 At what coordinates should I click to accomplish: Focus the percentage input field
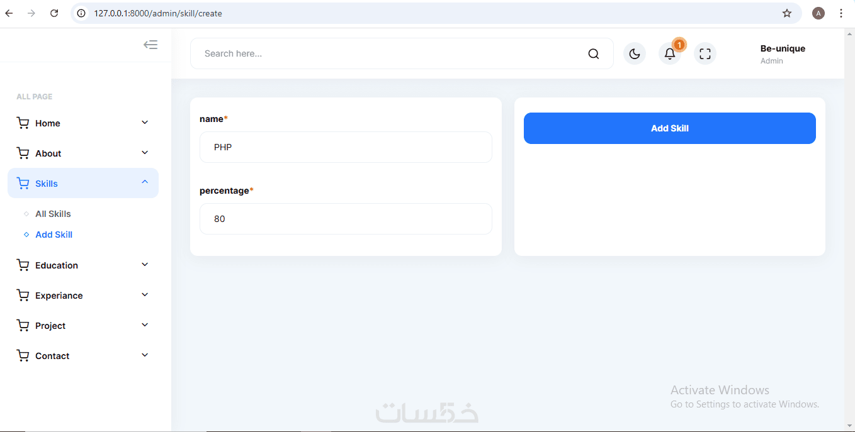(346, 219)
